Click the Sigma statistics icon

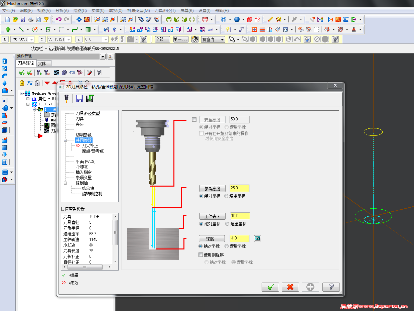point(346,19)
